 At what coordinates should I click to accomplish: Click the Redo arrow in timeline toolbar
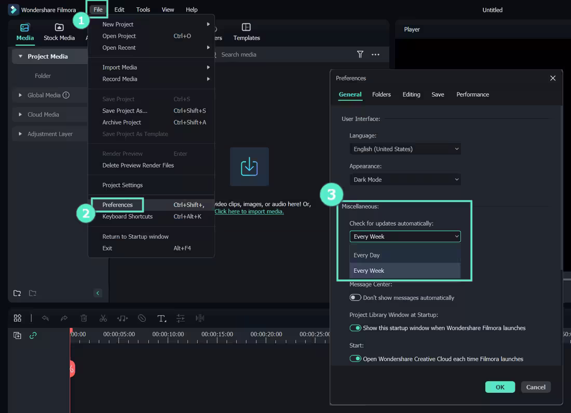pos(64,318)
